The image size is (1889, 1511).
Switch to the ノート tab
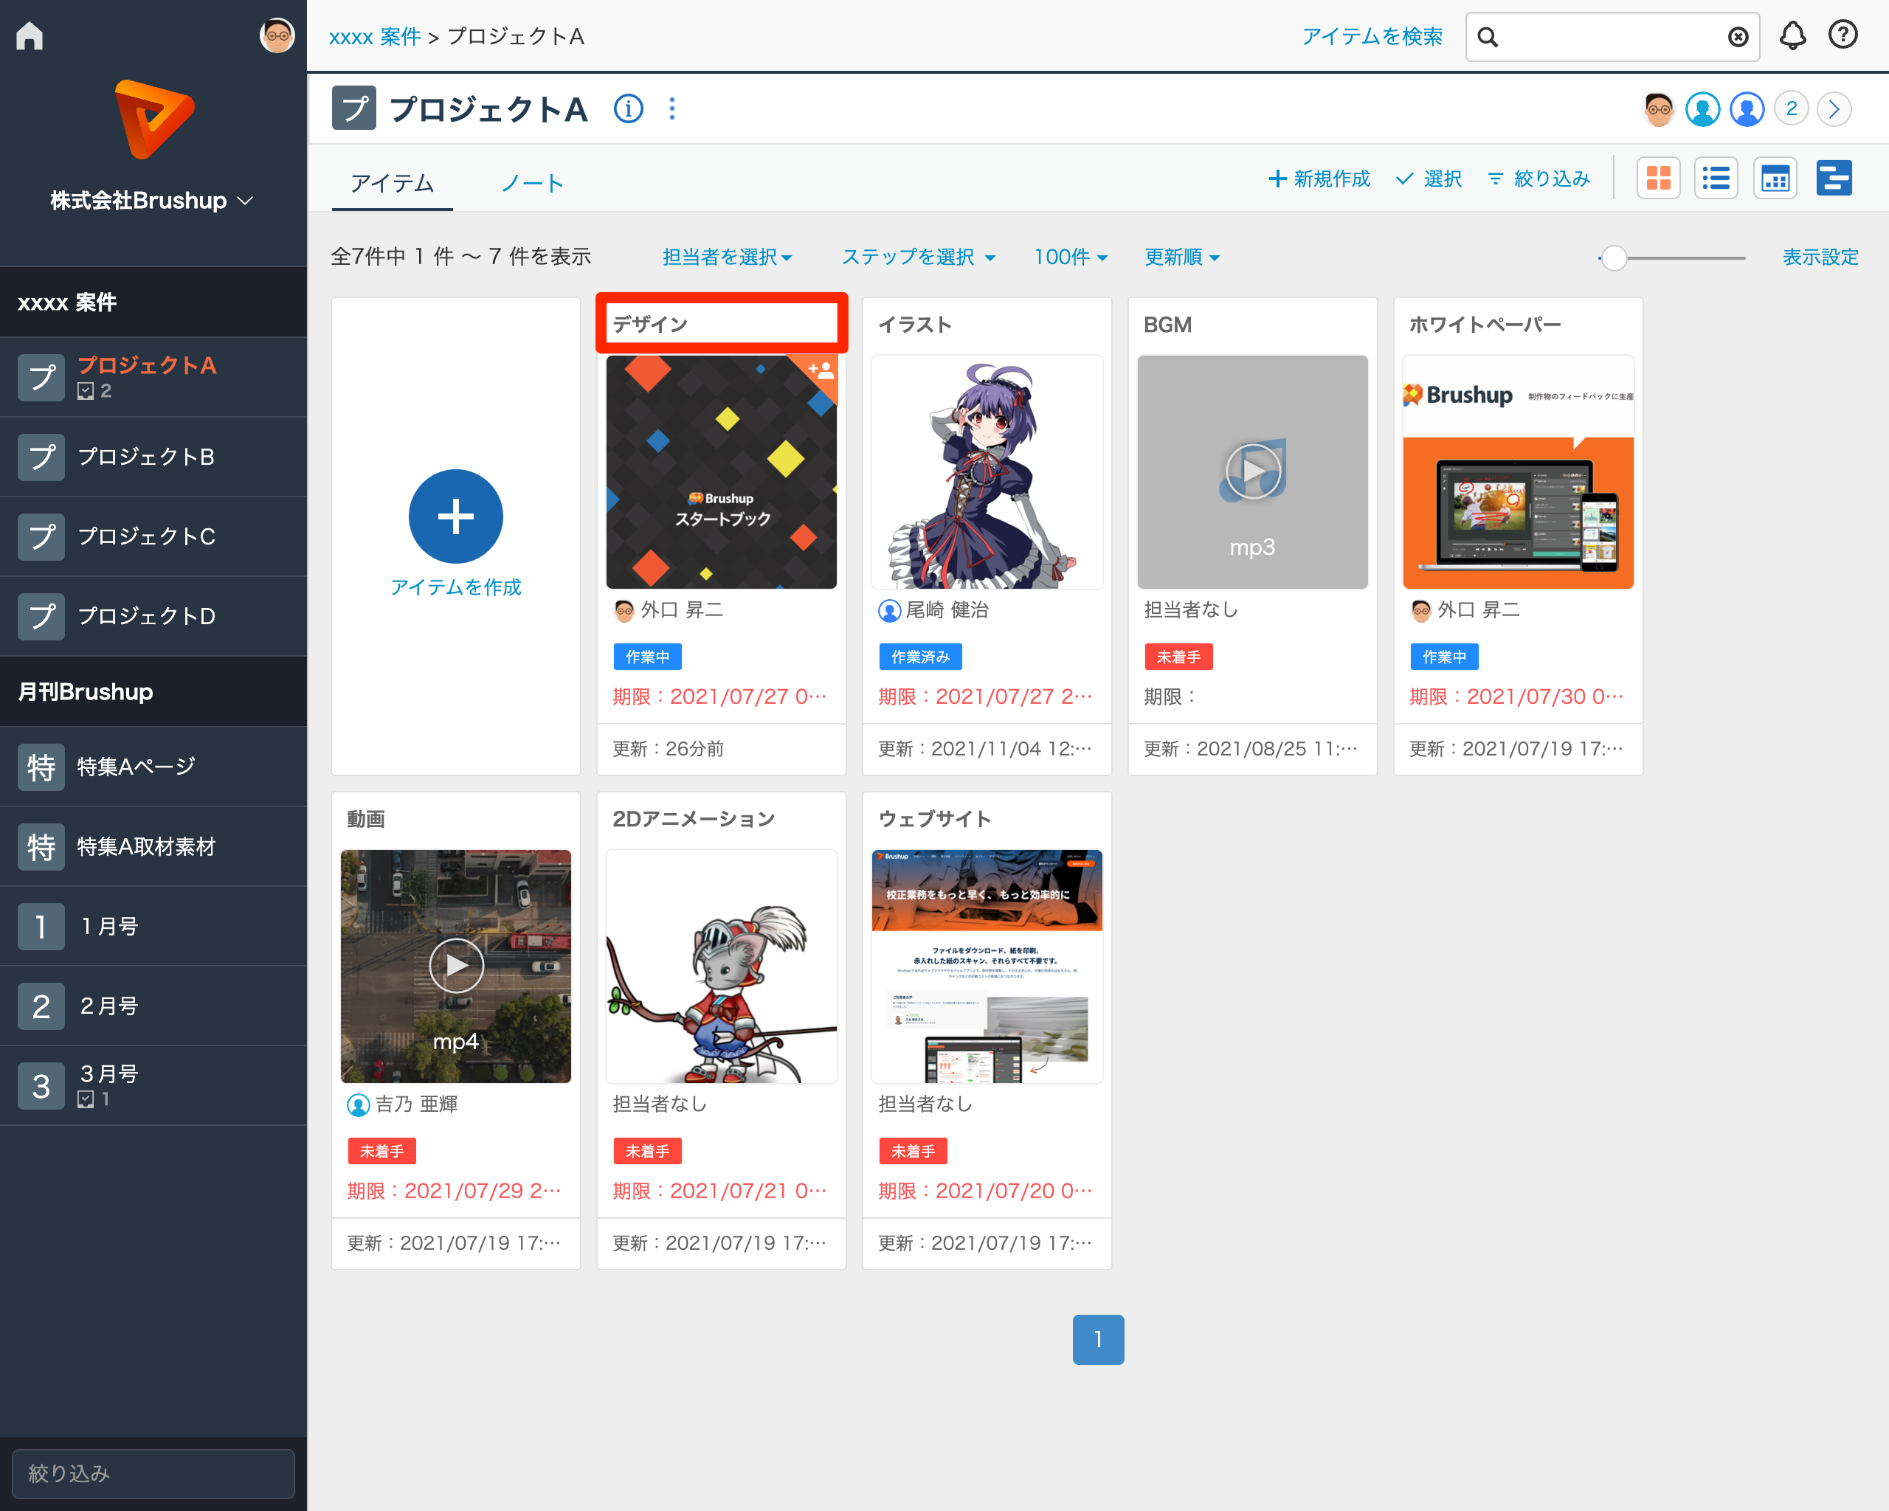tap(532, 183)
